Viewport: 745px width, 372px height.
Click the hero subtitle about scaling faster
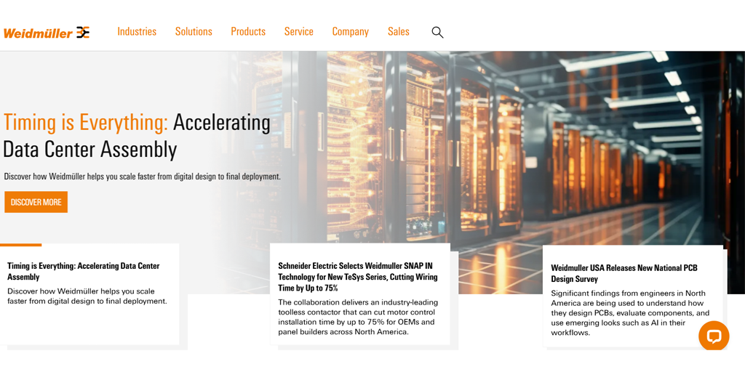[143, 176]
